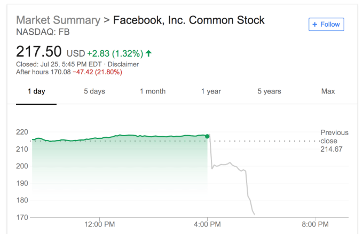Click the 4:00 PM axis label
Viewport: 363px width, 234px height.
tap(208, 224)
